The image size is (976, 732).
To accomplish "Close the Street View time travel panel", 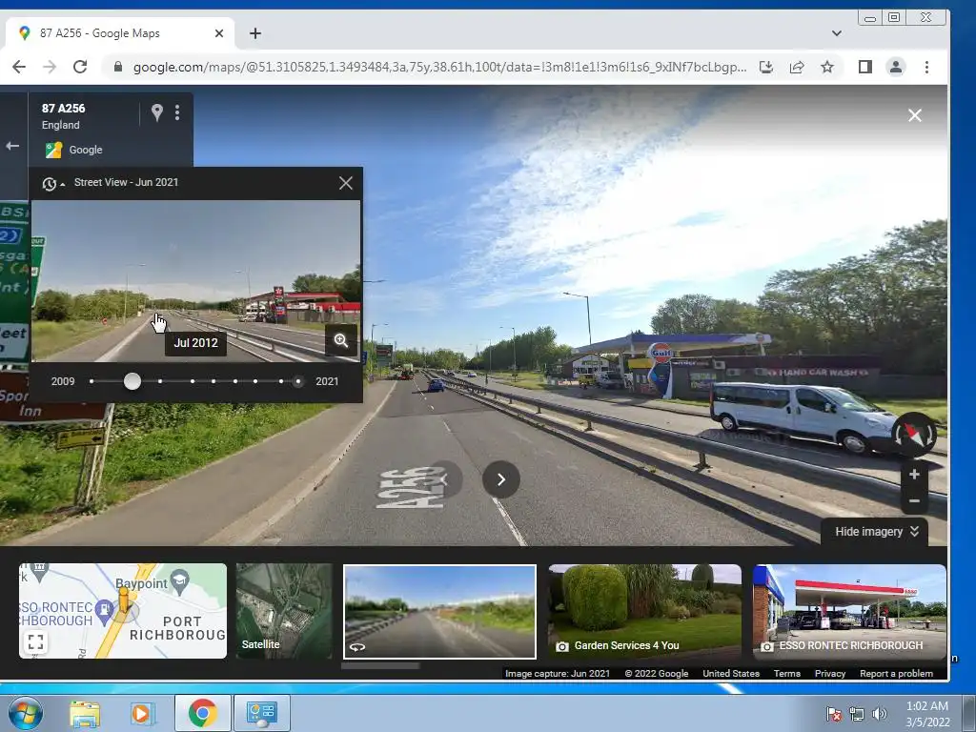I will [346, 183].
